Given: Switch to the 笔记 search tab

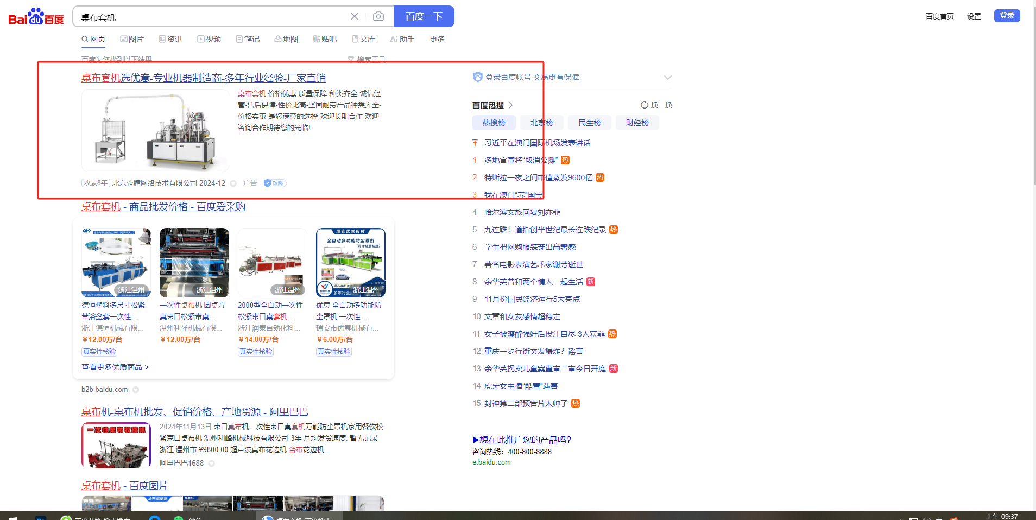Looking at the screenshot, I should tap(248, 39).
